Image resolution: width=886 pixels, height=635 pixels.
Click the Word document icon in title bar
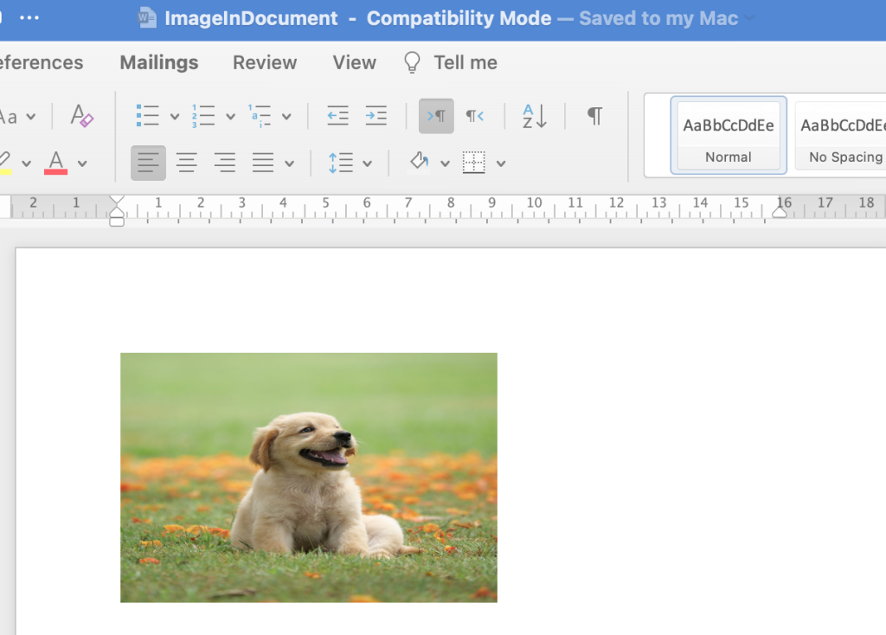pos(147,17)
